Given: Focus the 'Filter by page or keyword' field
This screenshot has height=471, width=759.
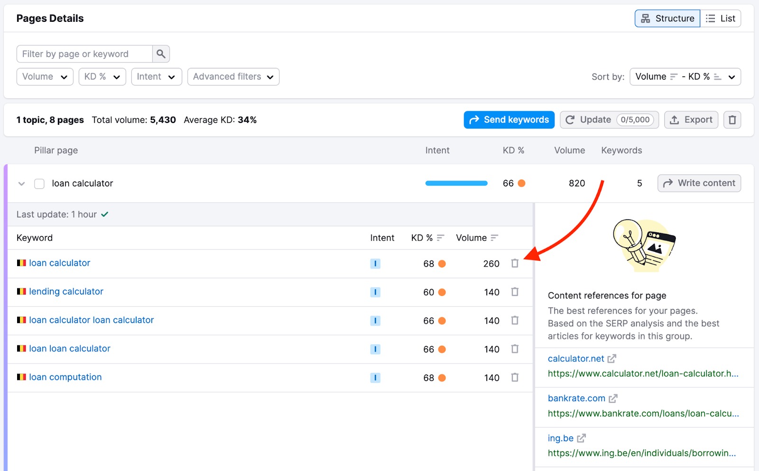Looking at the screenshot, I should point(84,54).
